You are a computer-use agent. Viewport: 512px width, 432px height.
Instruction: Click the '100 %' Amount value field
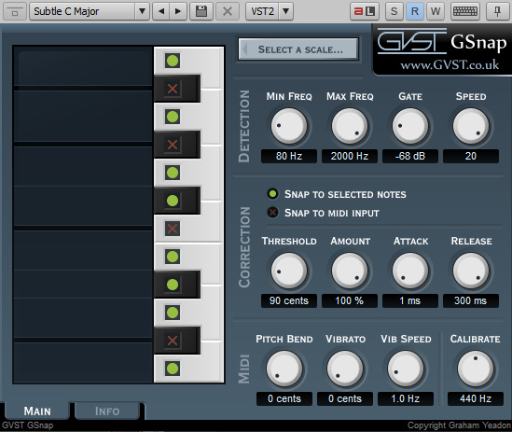[x=350, y=300]
